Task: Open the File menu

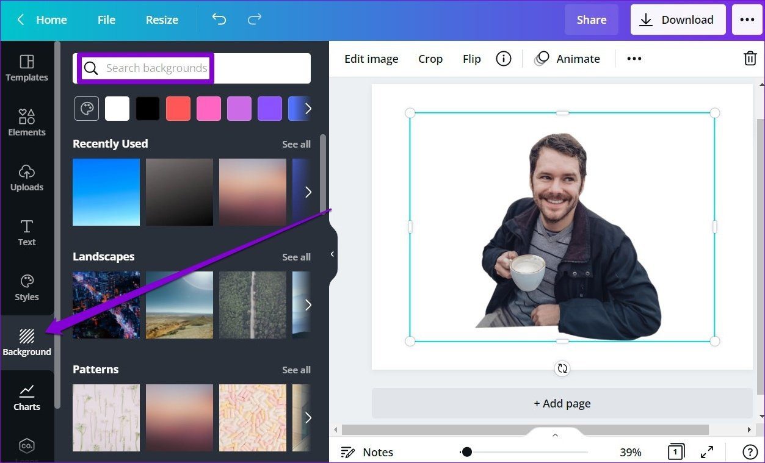Action: 106,20
